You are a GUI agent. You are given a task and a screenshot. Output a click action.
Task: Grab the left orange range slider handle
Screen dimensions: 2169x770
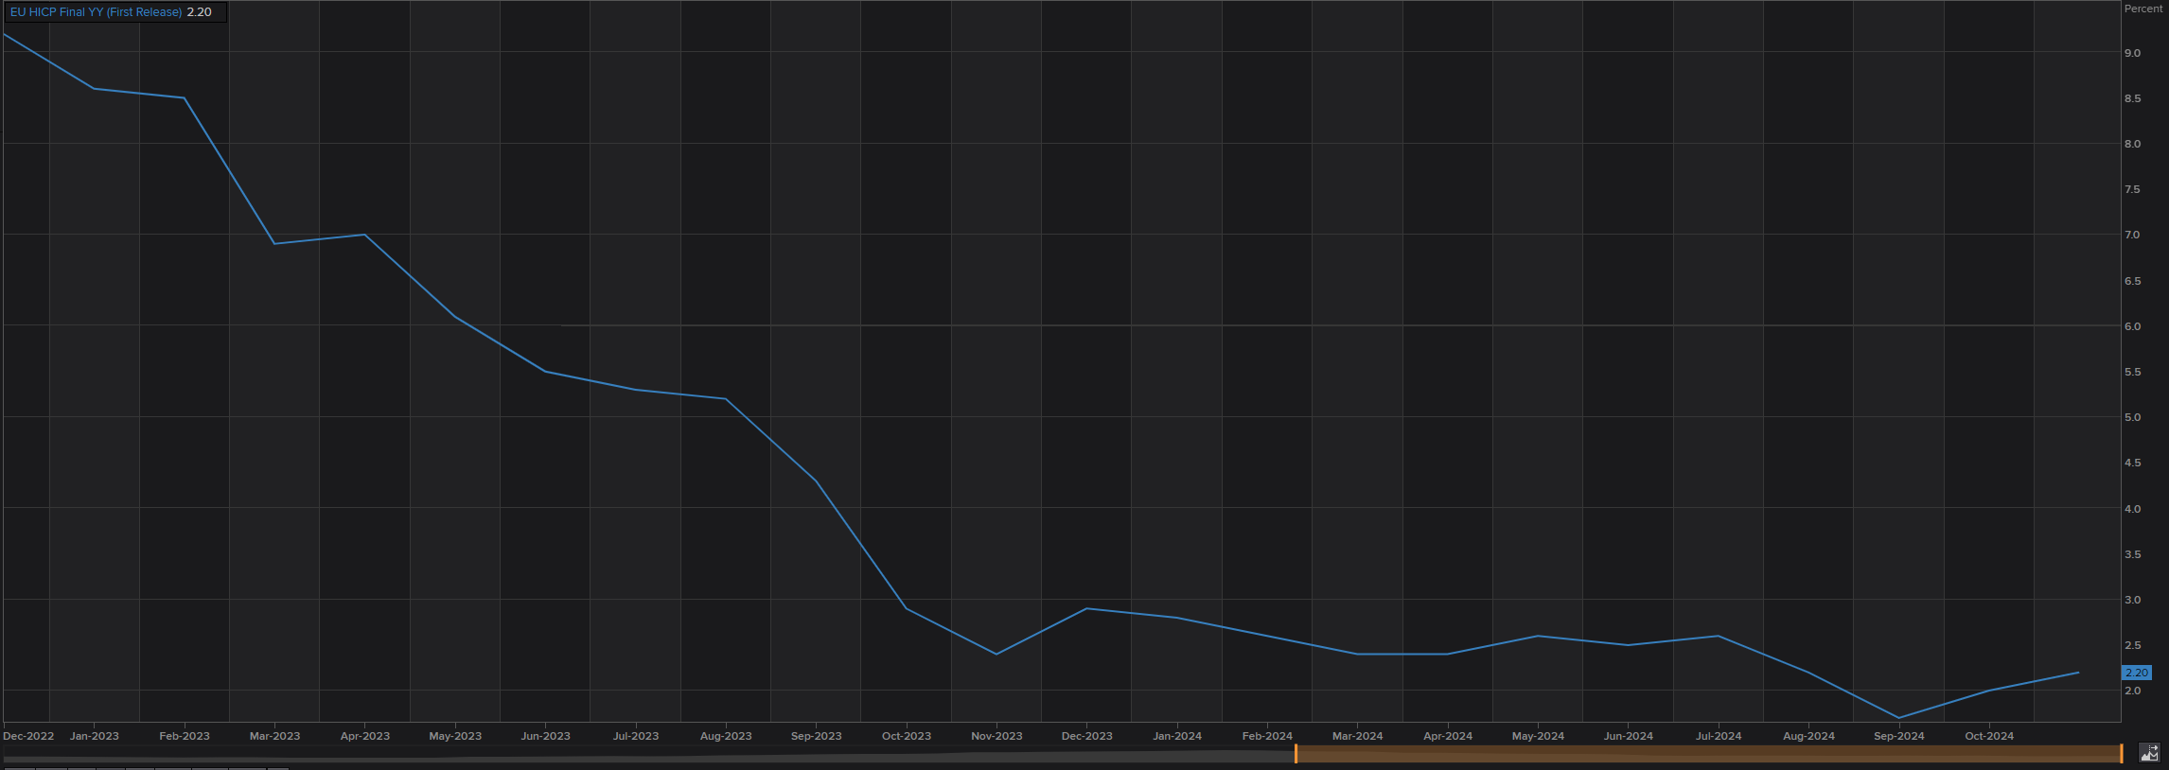click(1296, 754)
